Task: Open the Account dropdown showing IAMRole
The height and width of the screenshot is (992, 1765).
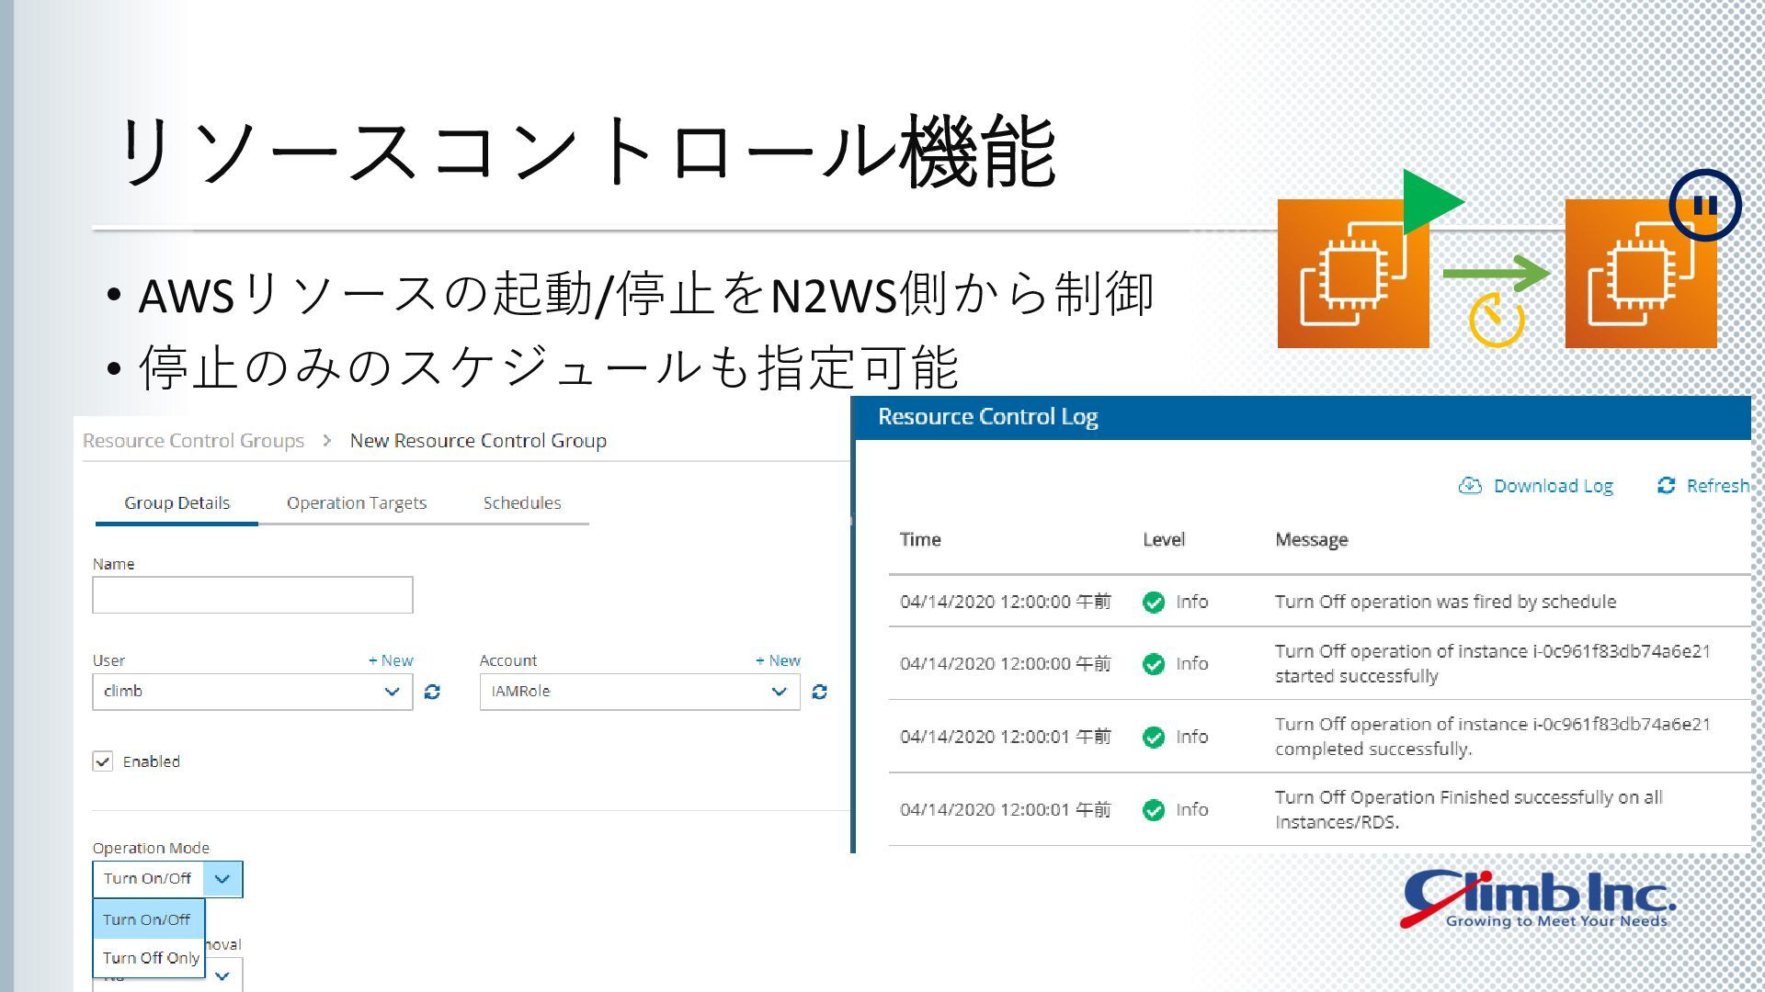Action: point(640,692)
